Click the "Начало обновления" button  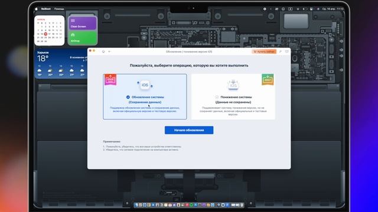coord(189,130)
